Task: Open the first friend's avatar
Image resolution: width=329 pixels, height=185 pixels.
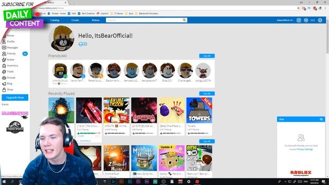Action: coord(60,70)
